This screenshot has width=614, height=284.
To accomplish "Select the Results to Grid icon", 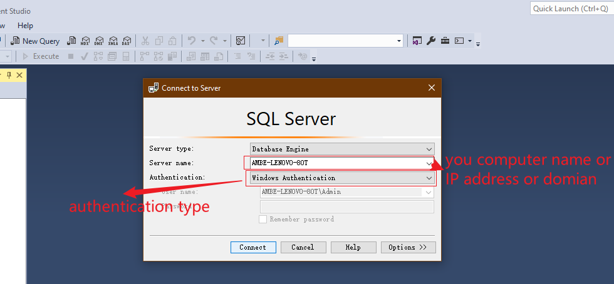I will pyautogui.click(x=205, y=56).
